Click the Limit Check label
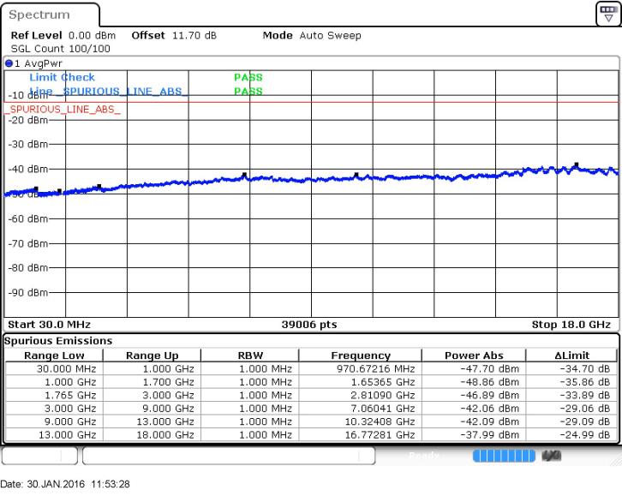This screenshot has width=622, height=502. [x=63, y=77]
